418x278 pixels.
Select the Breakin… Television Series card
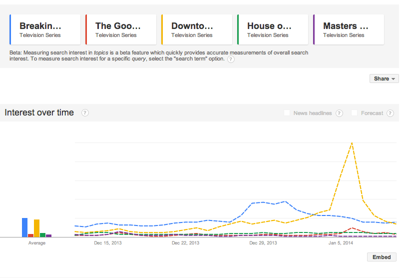(x=45, y=29)
